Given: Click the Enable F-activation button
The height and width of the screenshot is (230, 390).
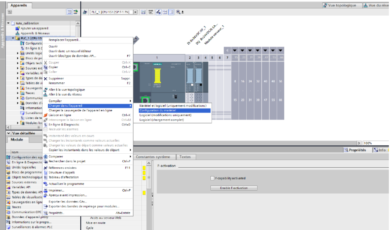Looking at the screenshot, I should point(234,188).
